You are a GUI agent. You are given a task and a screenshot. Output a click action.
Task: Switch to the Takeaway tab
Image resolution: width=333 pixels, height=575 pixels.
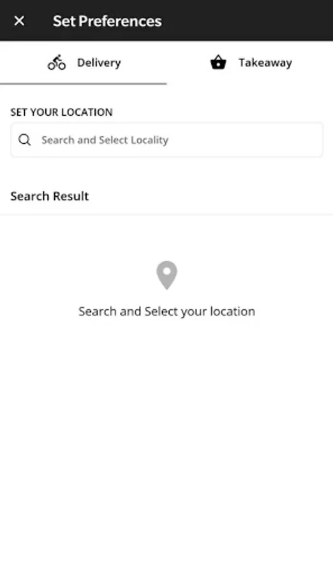point(250,63)
